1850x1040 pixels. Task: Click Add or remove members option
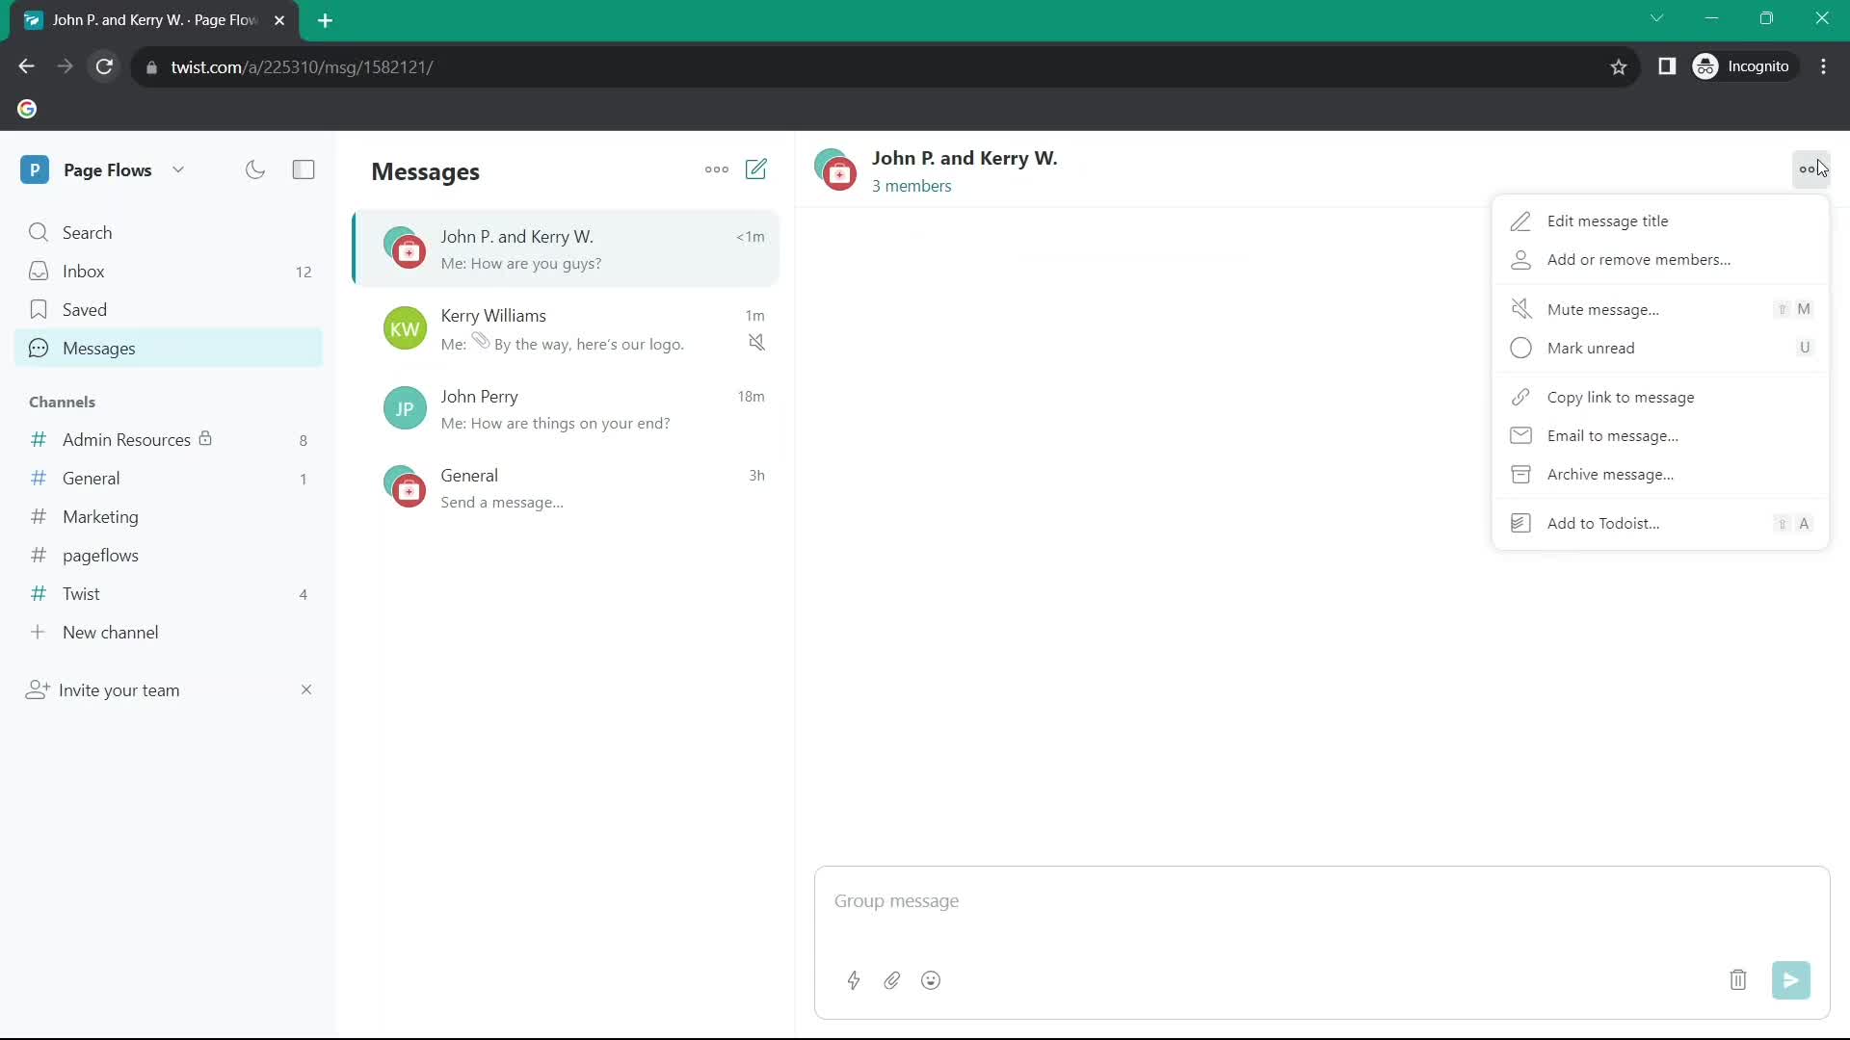pos(1639,259)
